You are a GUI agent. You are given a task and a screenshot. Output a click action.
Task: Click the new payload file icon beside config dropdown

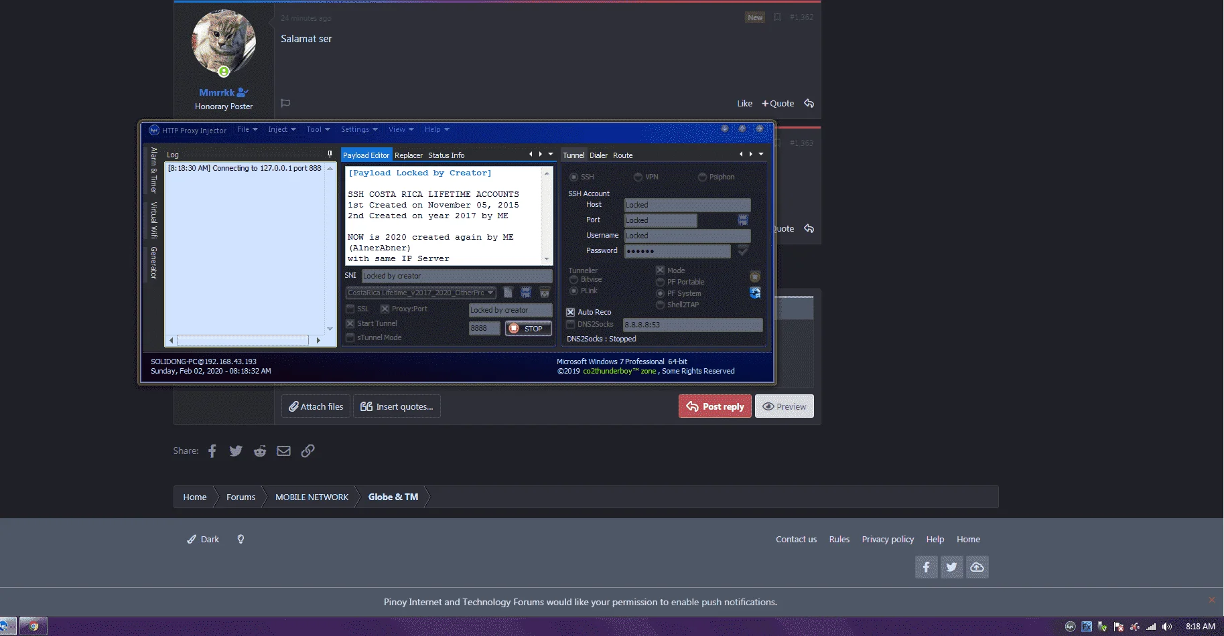click(508, 293)
